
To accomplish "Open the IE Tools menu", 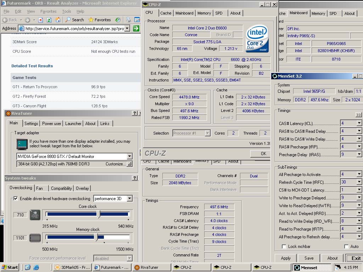I will coord(66,11).
